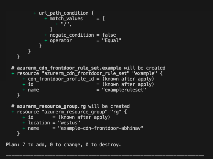Screen dimensions: 213x159
Task: Click the "example-cdn-frontdoor-abhinav" name value
Action: pyautogui.click(x=101, y=128)
